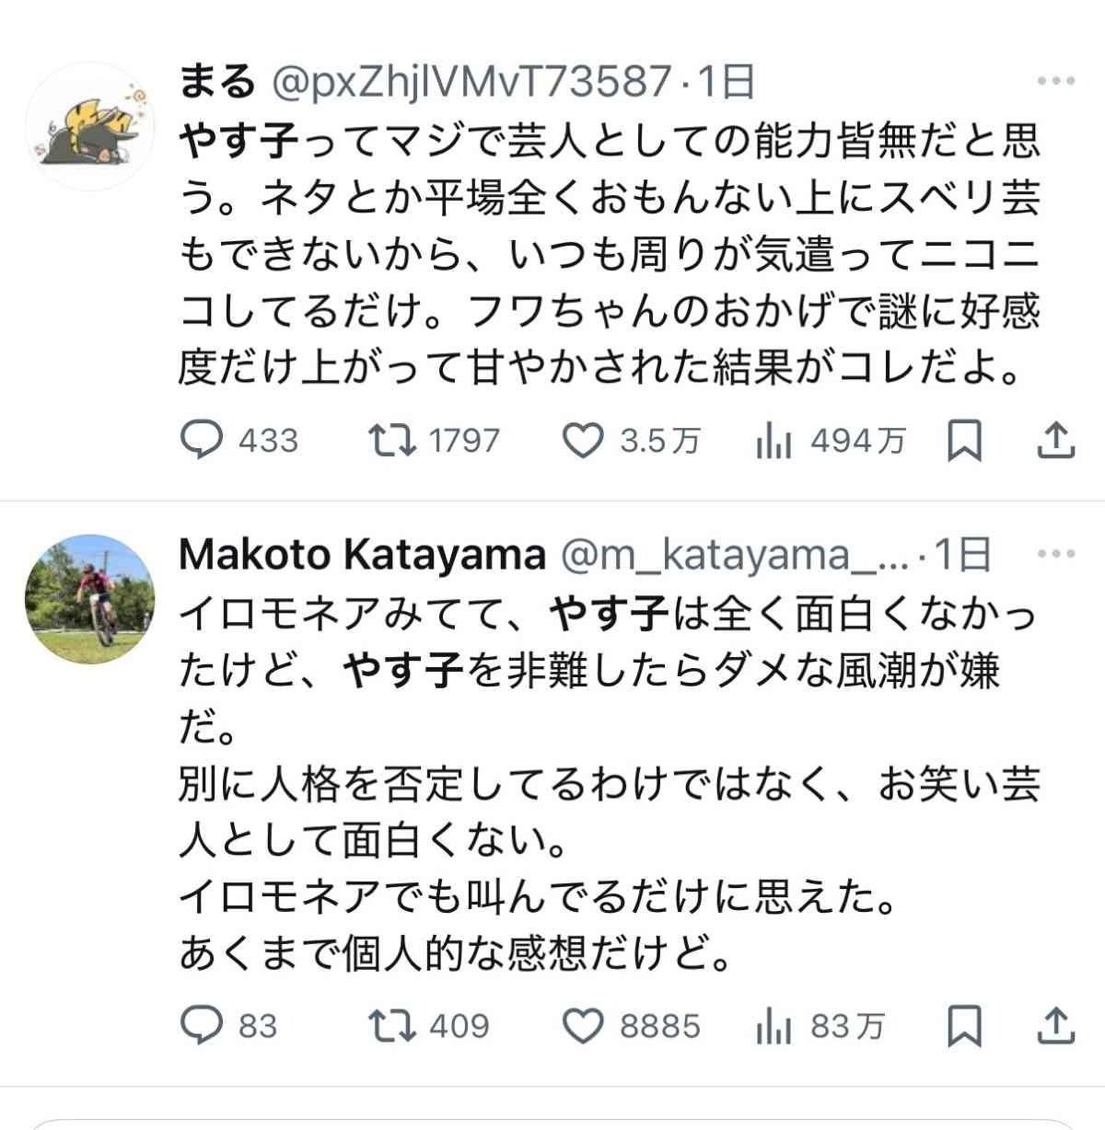Open the Makoto Katayama display name
Image resolution: width=1105 pixels, height=1130 pixels.
pyautogui.click(x=362, y=555)
